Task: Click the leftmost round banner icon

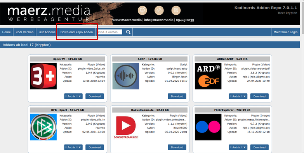Action: pyautogui.click(x=142, y=10)
